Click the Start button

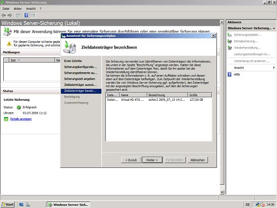[7, 204]
